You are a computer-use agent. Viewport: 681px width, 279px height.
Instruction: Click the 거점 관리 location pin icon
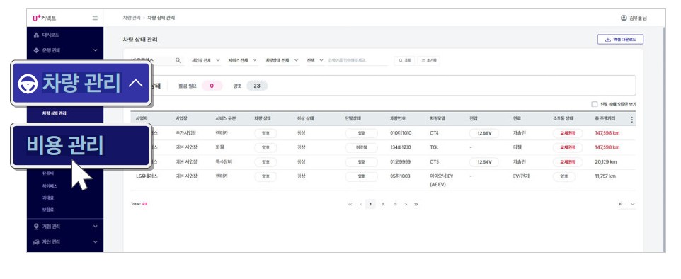(x=37, y=227)
